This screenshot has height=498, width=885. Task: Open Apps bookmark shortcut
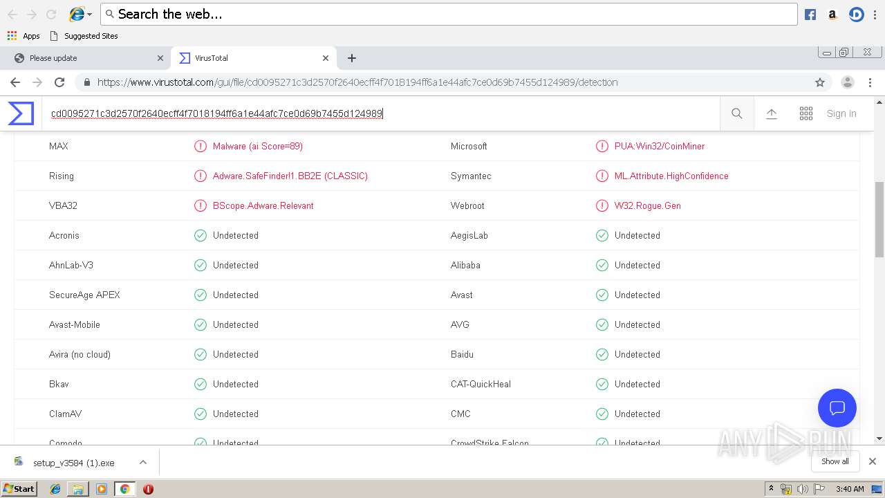(x=24, y=36)
